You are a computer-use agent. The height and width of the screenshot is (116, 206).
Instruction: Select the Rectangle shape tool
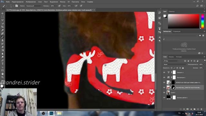(2, 71)
